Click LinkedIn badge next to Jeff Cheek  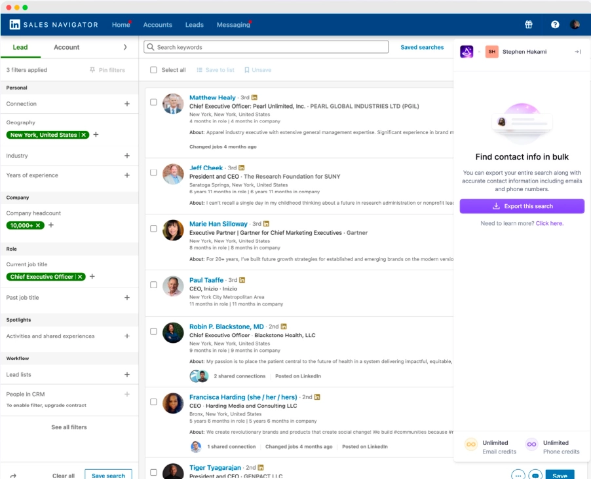point(242,168)
